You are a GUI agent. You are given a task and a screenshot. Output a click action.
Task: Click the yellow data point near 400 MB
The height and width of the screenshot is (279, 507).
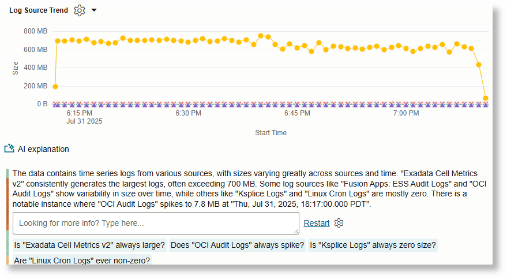click(x=479, y=65)
